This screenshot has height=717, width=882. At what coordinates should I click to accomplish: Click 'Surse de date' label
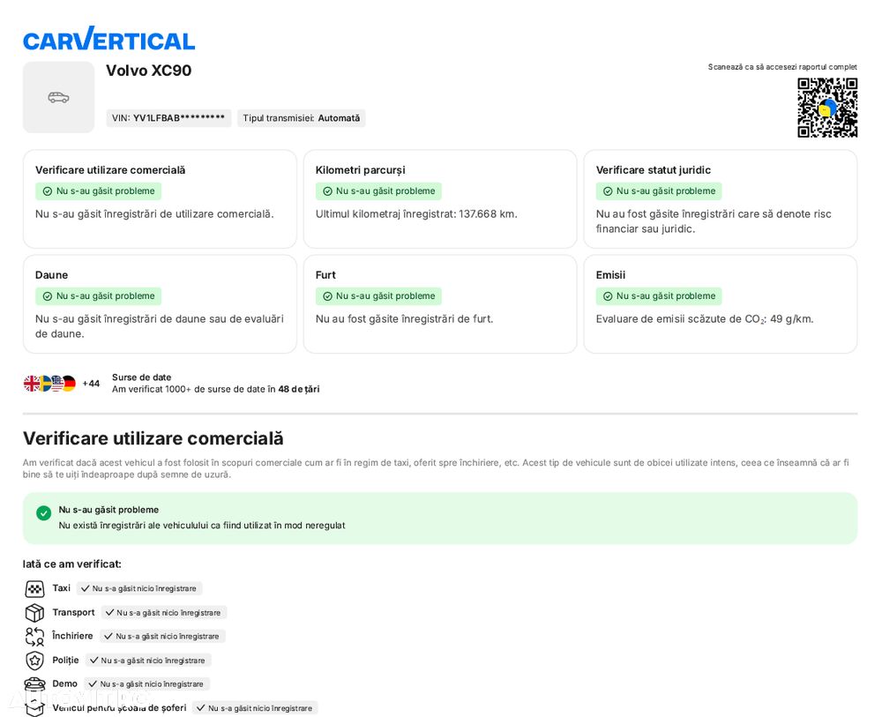pyautogui.click(x=142, y=377)
